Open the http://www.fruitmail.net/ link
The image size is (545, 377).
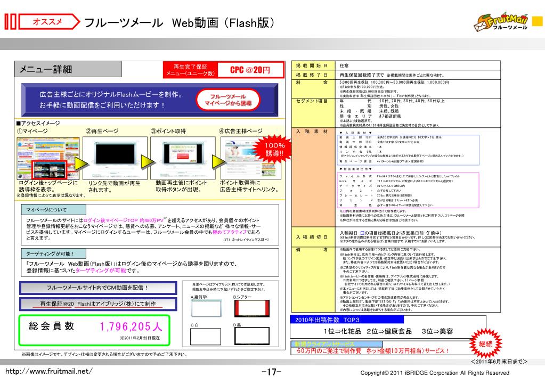coord(48,371)
